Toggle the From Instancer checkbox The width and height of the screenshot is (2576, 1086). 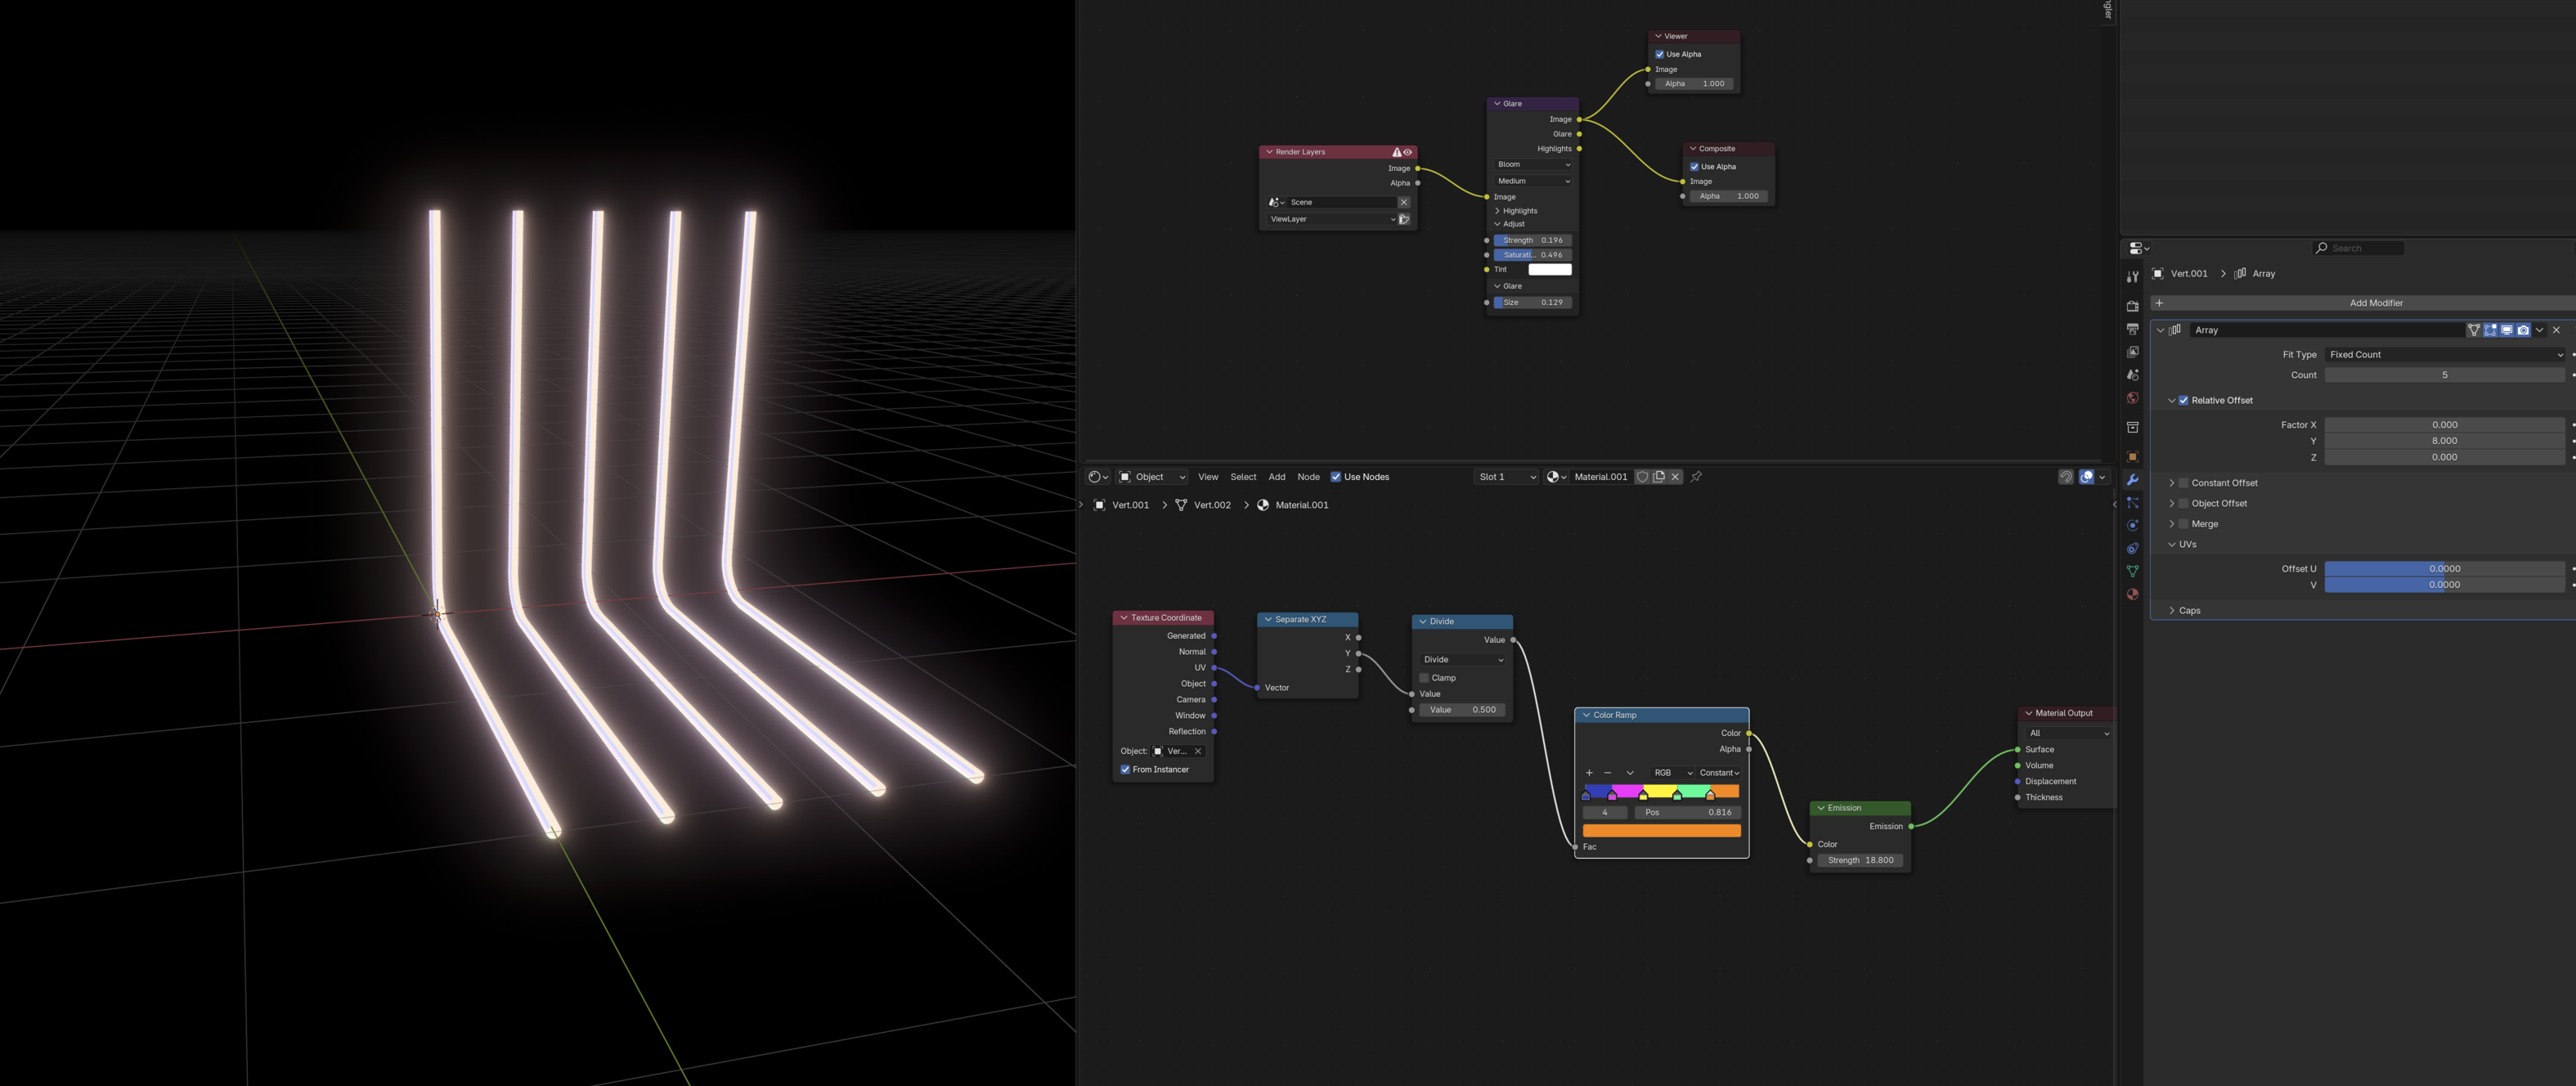[1125, 770]
